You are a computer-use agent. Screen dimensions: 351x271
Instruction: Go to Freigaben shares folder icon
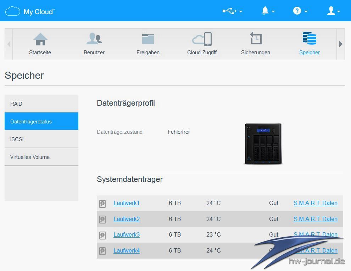(148, 39)
